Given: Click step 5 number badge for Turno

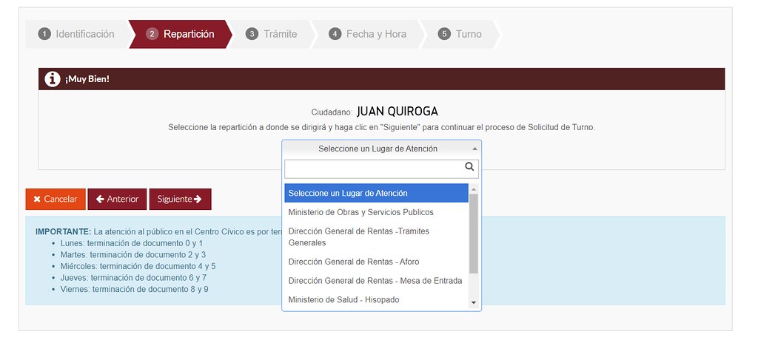Looking at the screenshot, I should click(444, 34).
